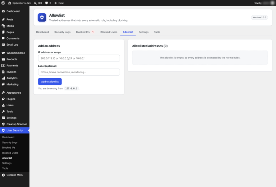This screenshot has height=187, width=276.
Task: Open the wppexperts-dev site home icon
Action: pyautogui.click(x=9, y=3)
